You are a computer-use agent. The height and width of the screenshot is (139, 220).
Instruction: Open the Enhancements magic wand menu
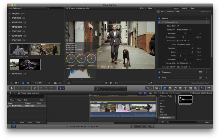click(x=149, y=88)
